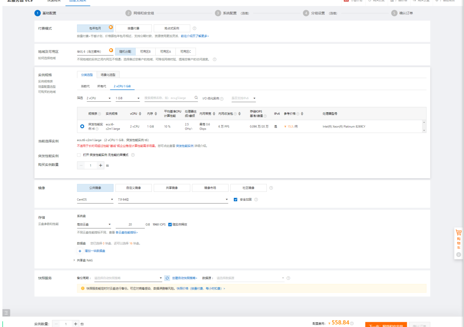Choose 随机分配 availability zone
Screen dimensions: 464x327
125,51
